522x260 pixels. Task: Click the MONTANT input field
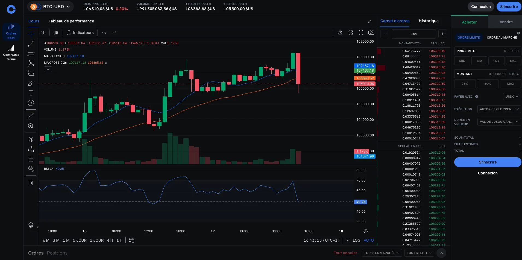[488, 74]
